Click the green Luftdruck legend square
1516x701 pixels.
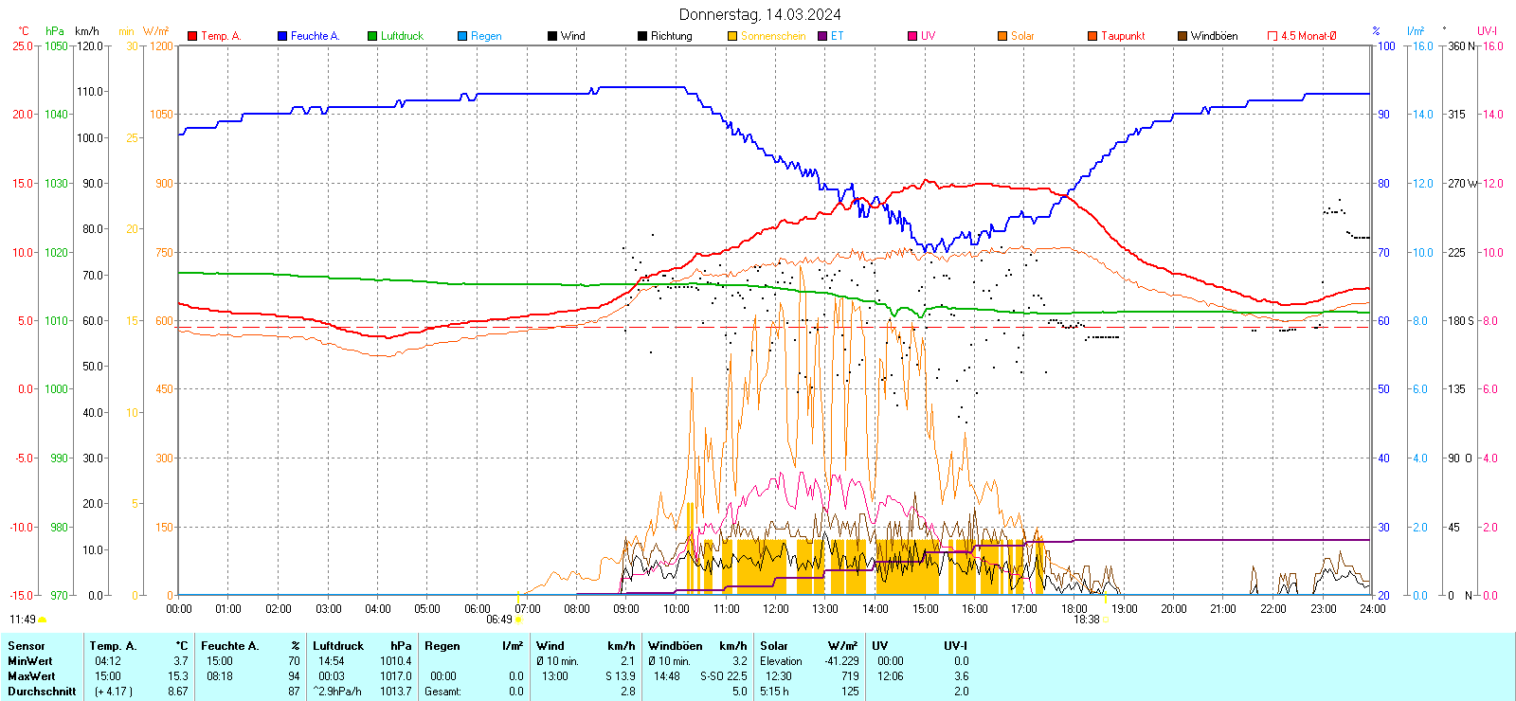click(x=372, y=36)
